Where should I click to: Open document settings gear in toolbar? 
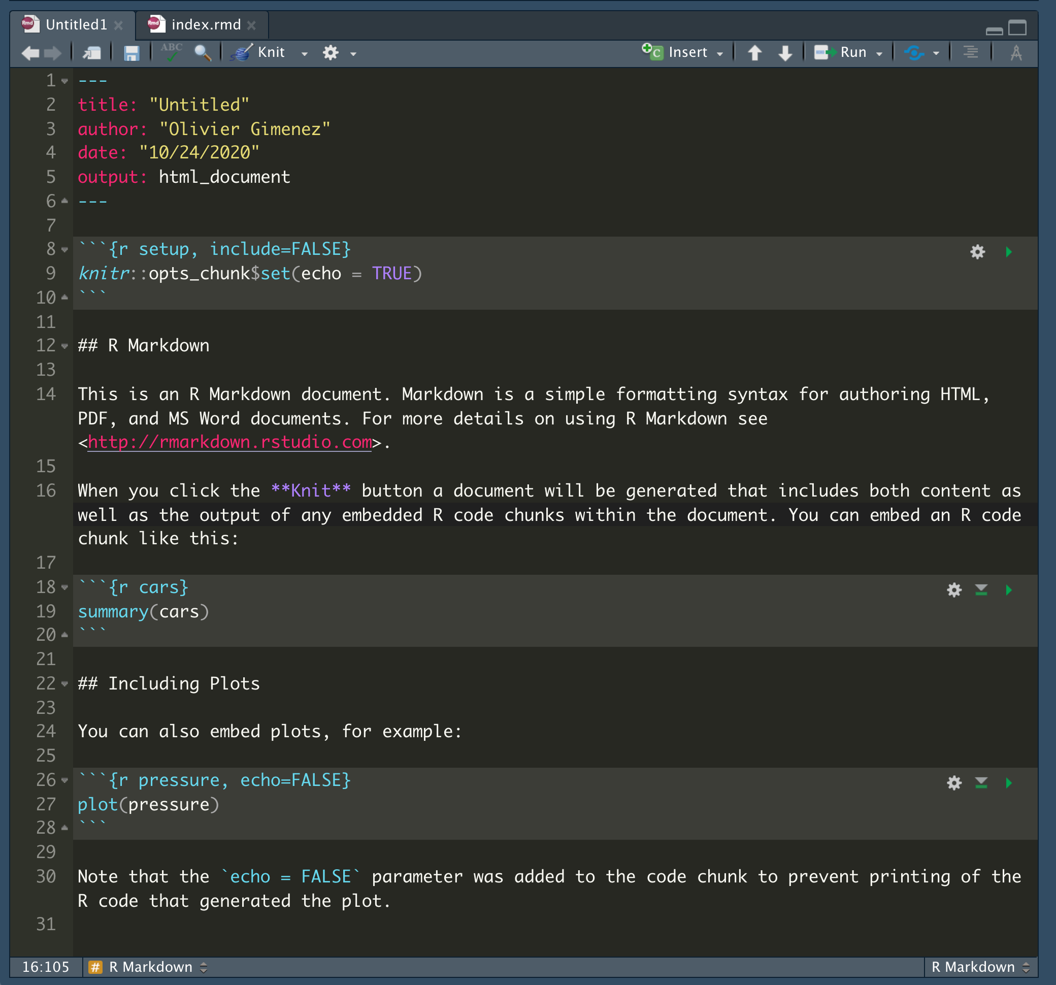click(x=331, y=53)
